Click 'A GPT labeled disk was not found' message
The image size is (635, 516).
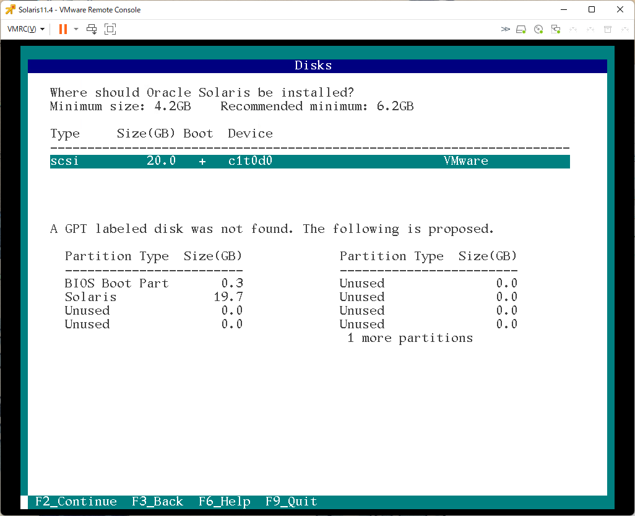(171, 229)
